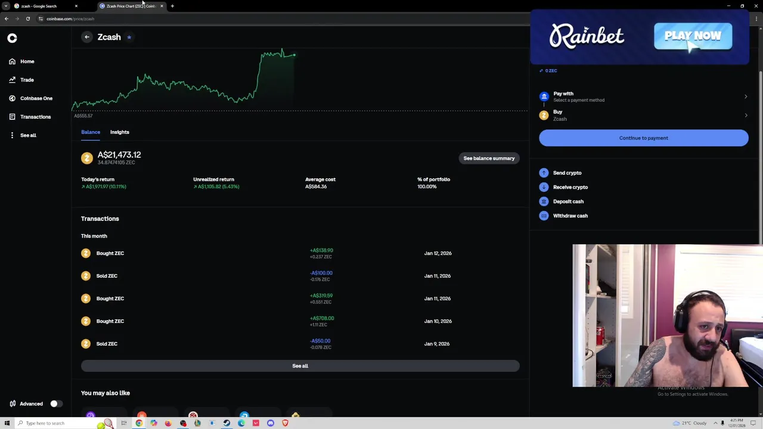Expand the Buy Zcash asset row
This screenshot has height=429, width=763.
pos(644,115)
